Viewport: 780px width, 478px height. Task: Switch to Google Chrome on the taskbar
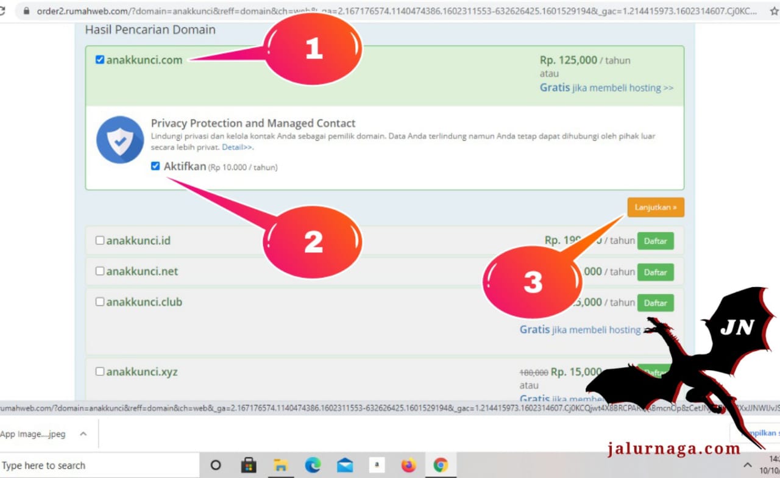(441, 465)
